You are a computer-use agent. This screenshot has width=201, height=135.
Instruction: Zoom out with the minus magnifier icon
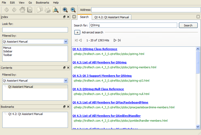click(73, 10)
